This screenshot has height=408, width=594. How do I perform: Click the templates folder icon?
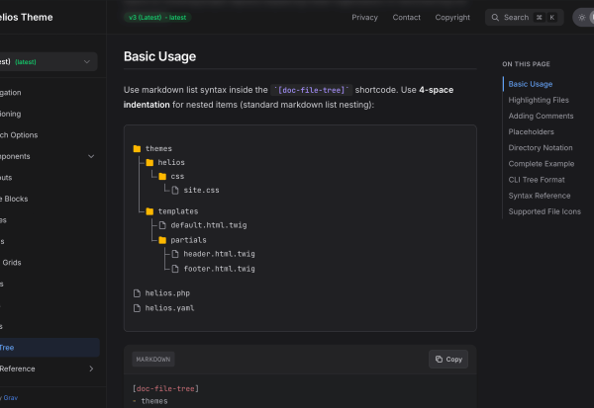[150, 211]
